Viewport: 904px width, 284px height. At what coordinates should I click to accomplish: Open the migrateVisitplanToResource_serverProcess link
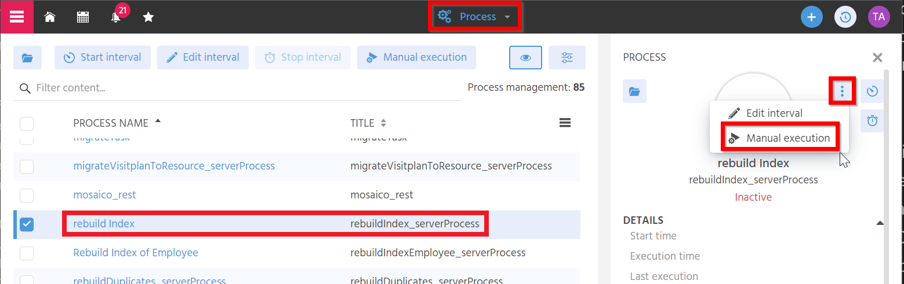click(174, 166)
